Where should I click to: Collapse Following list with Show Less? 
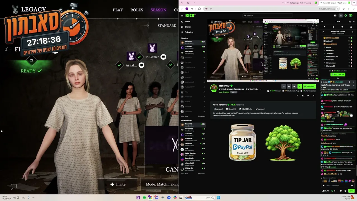[201, 116]
